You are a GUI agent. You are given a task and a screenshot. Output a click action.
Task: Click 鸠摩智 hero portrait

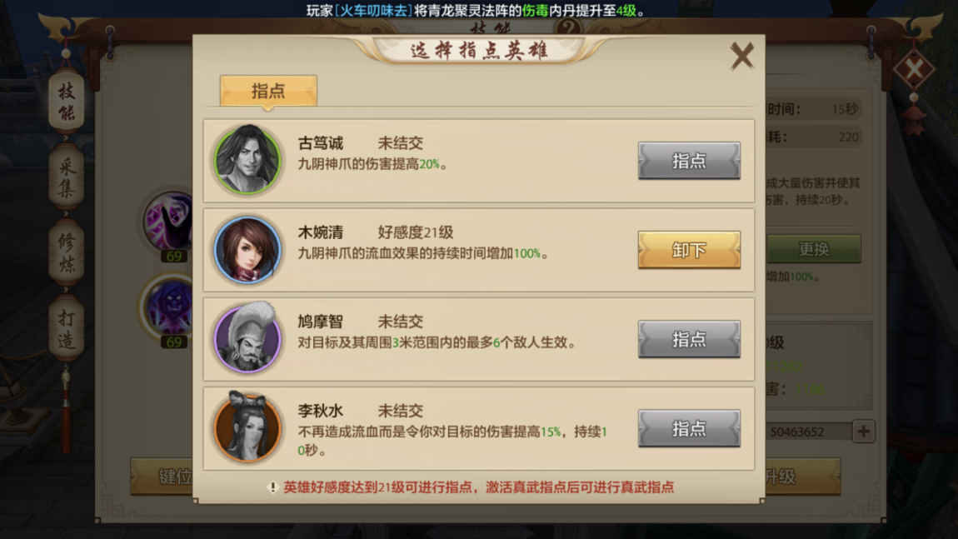click(x=247, y=338)
